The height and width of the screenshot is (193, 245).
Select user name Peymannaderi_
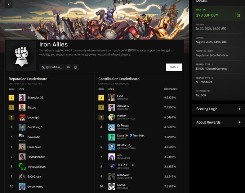pyautogui.click(x=37, y=157)
